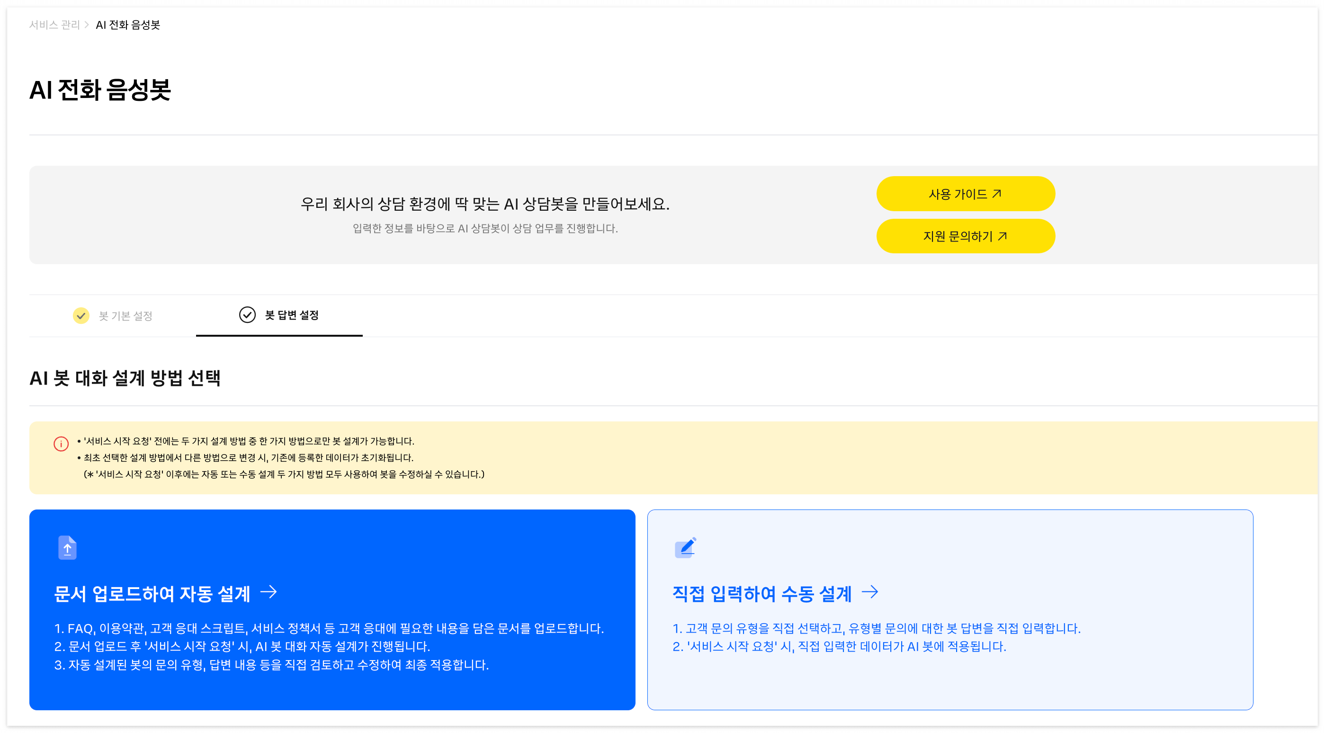Image resolution: width=1325 pixels, height=733 pixels.
Task: Click external arrow icon on 지원 문의하기
Action: pos(1002,236)
